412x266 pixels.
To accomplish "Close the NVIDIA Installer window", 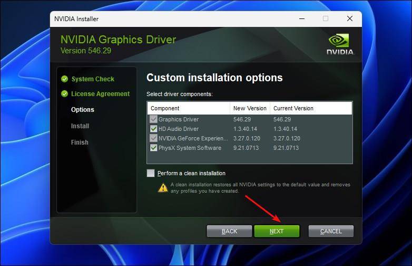I will pyautogui.click(x=350, y=18).
